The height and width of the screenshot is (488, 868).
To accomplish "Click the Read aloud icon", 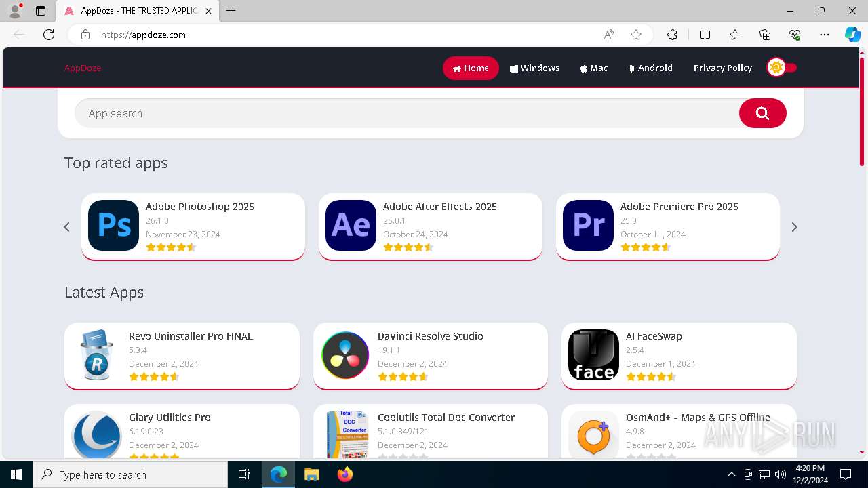I will pyautogui.click(x=609, y=35).
